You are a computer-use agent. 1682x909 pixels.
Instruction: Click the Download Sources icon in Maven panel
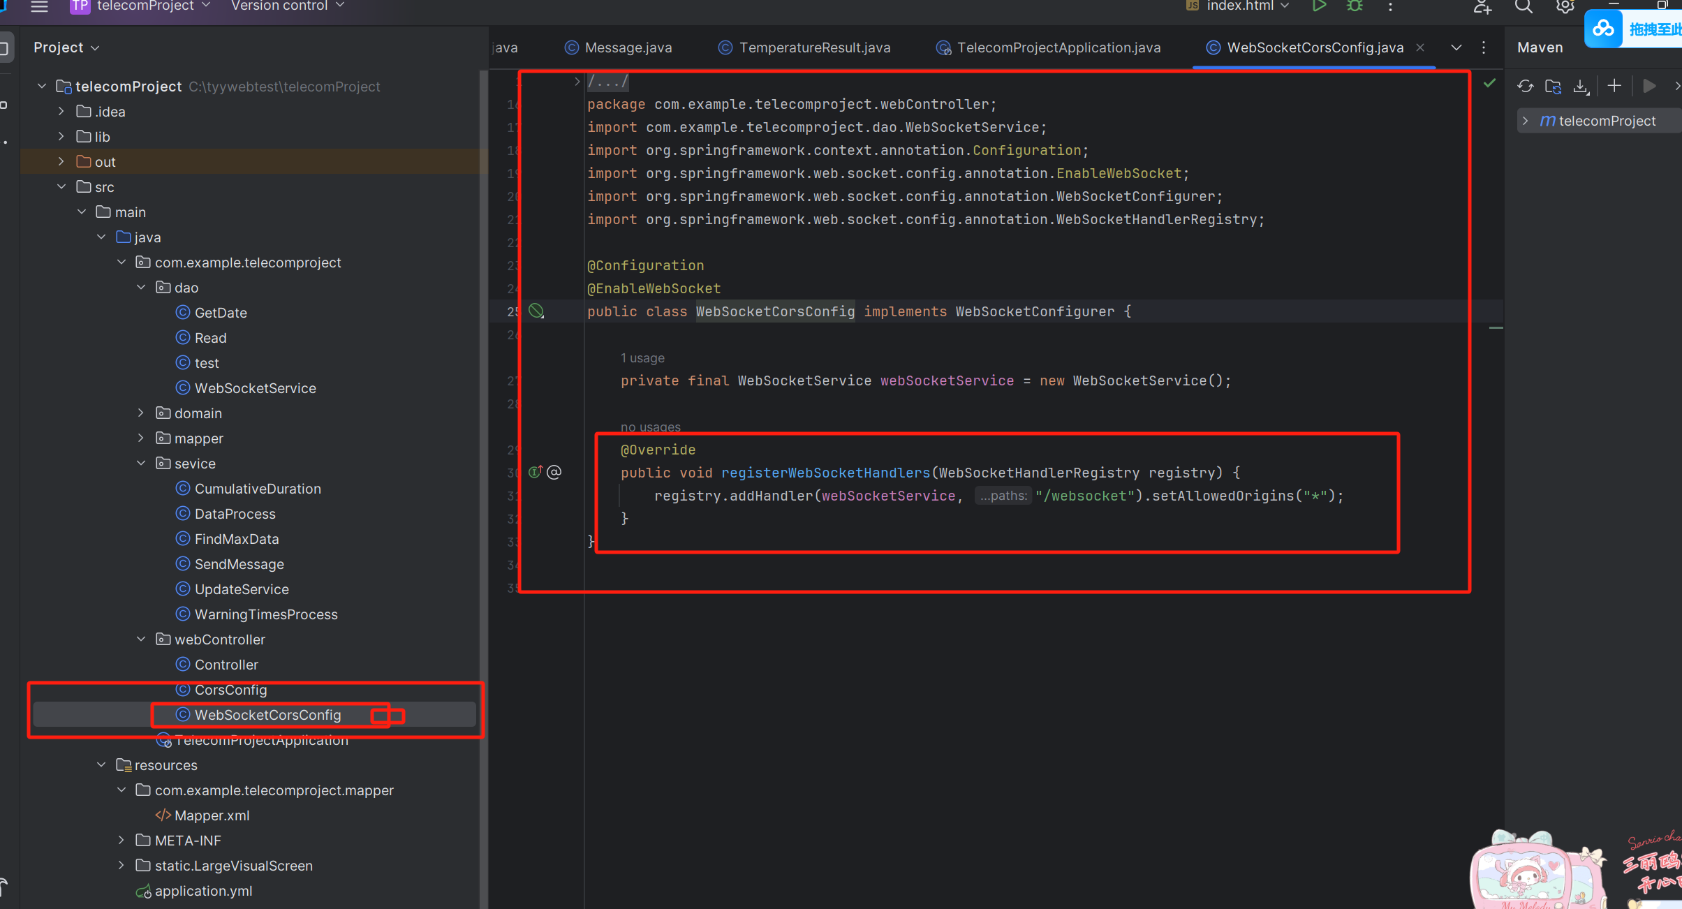(x=1581, y=85)
